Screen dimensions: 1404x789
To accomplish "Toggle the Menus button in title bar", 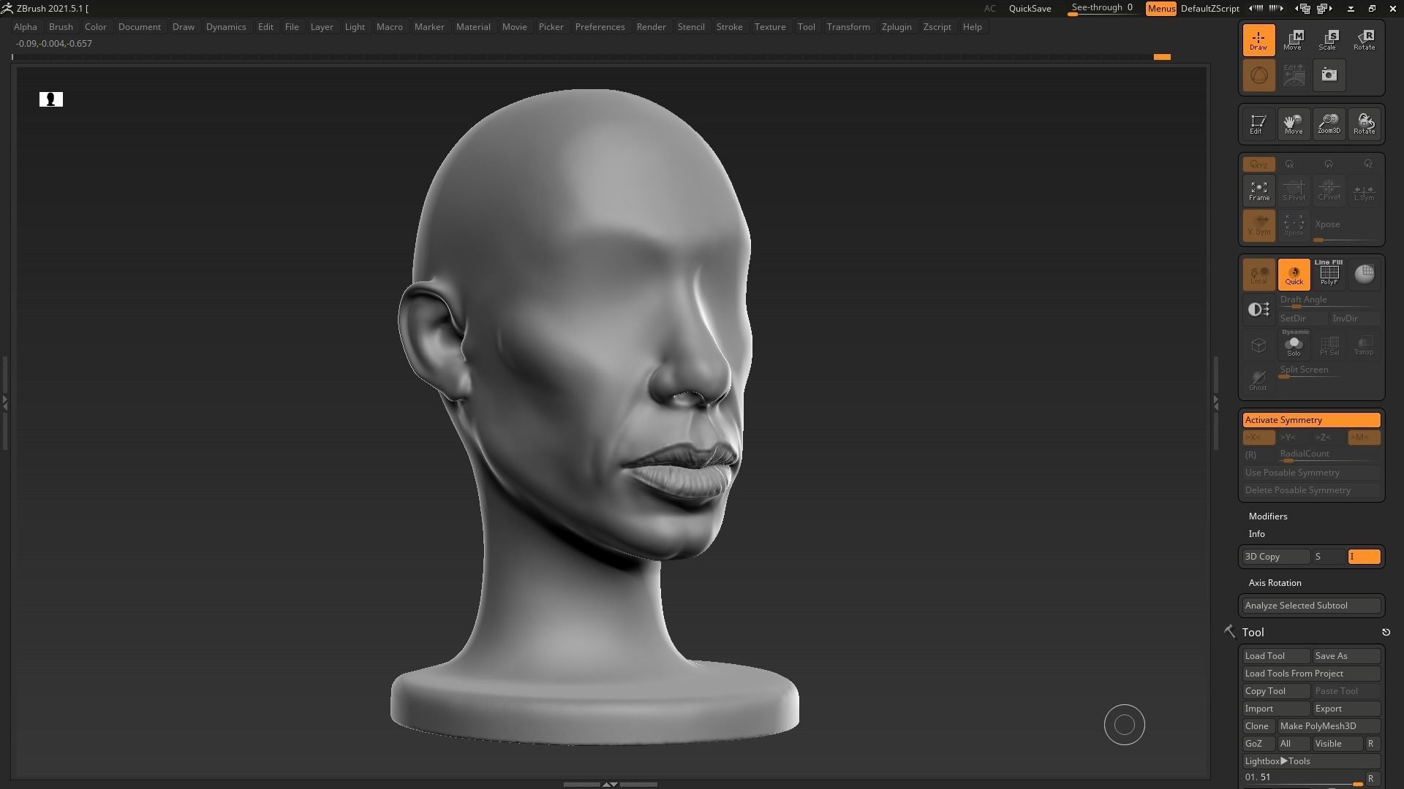I will tap(1160, 9).
